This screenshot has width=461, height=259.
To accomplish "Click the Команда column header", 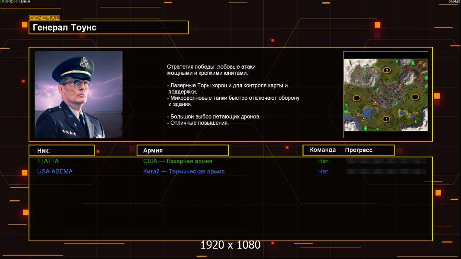I will point(323,150).
